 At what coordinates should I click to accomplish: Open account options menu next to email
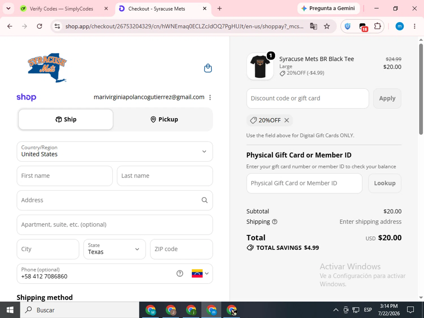pyautogui.click(x=210, y=97)
